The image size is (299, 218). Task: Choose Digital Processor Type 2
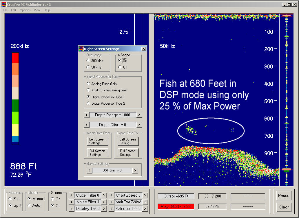point(88,104)
